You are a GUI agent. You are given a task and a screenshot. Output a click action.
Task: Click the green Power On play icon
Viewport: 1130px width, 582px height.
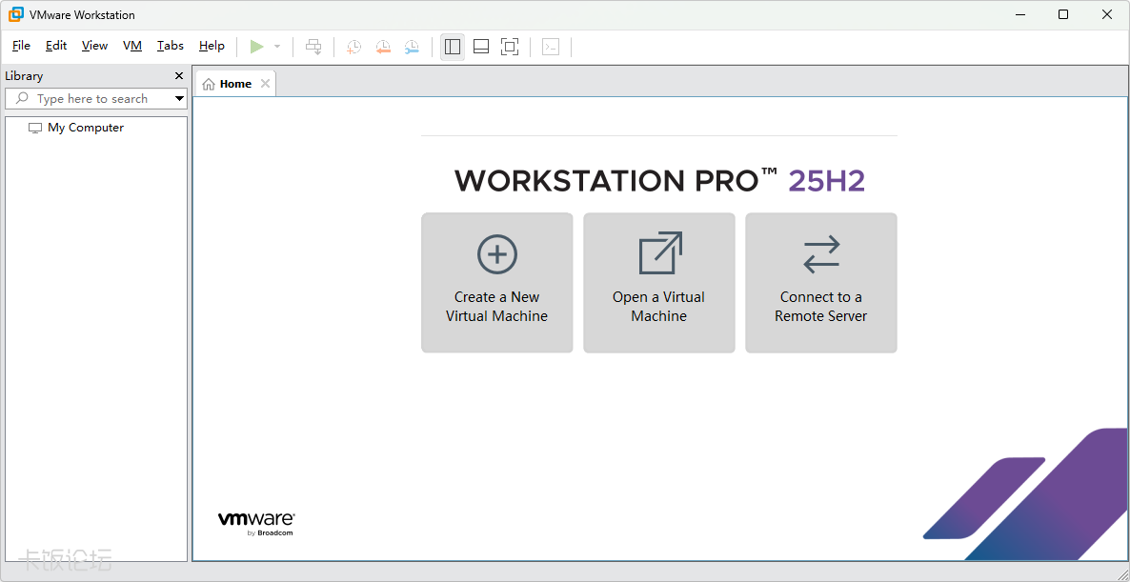pos(256,47)
